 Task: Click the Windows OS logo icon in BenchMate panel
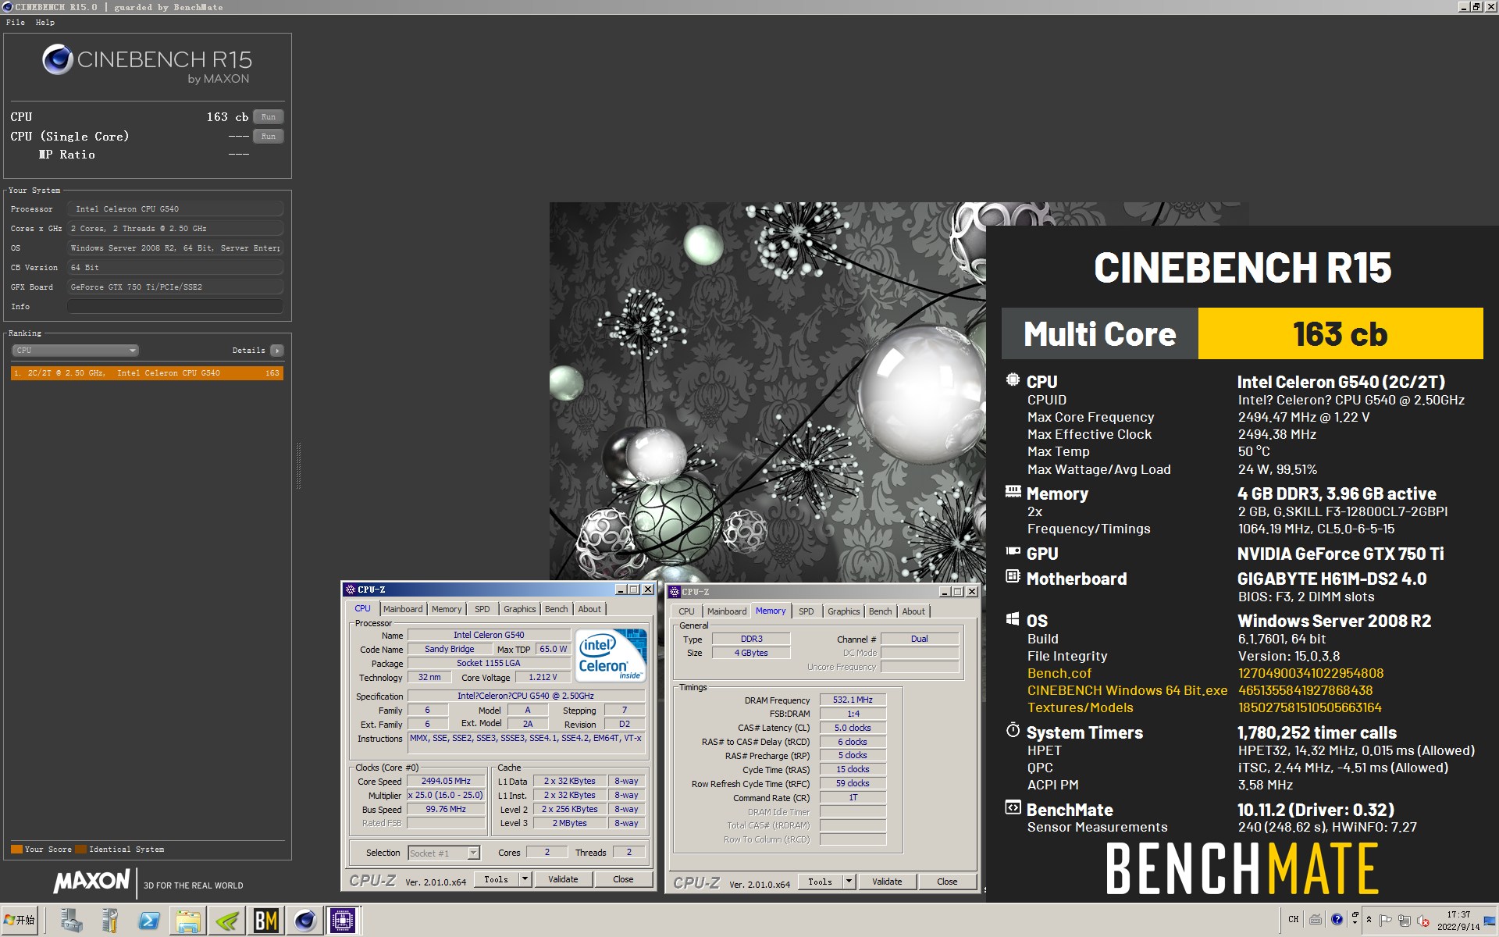pos(1013,619)
